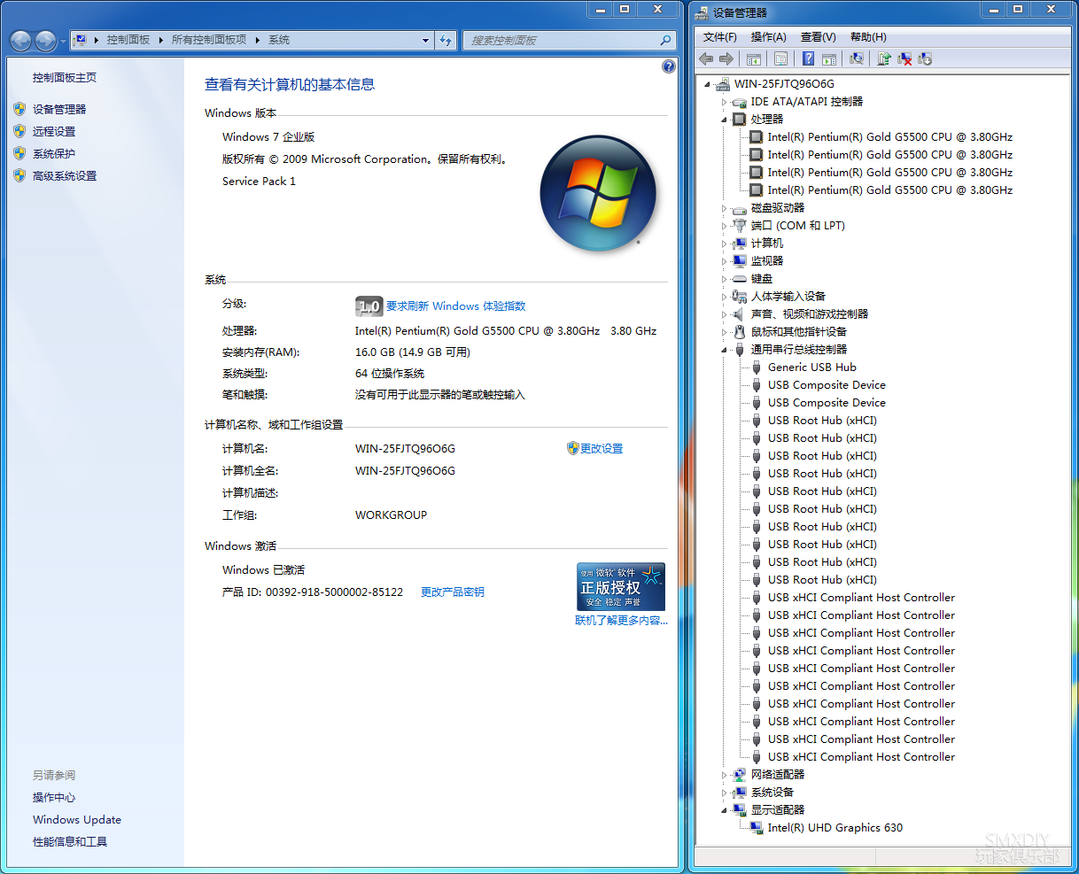Open 系统保护 link
This screenshot has height=874, width=1079.
click(x=54, y=153)
